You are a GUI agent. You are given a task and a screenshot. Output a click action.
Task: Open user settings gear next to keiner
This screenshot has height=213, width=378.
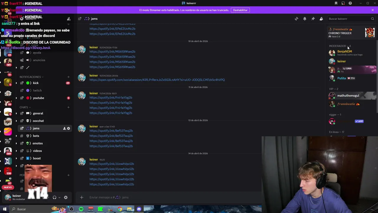66,197
